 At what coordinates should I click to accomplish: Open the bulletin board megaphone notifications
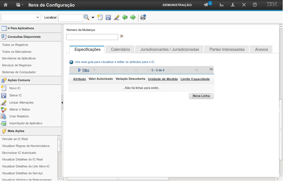tap(206, 5)
